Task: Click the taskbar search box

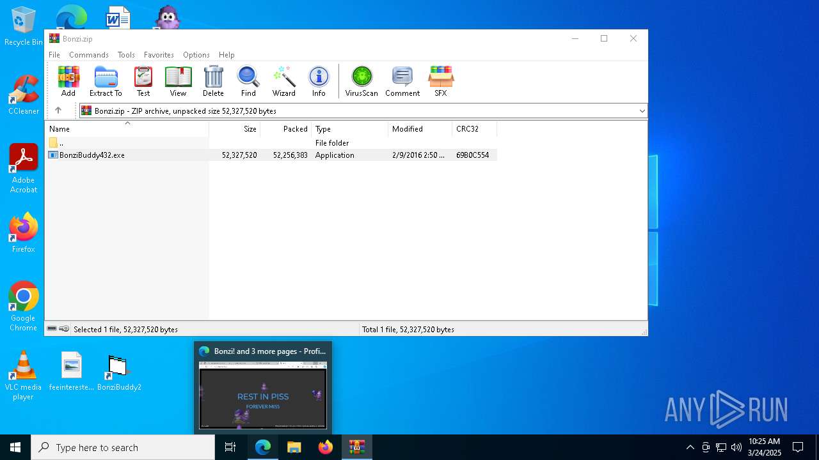Action: tap(123, 447)
